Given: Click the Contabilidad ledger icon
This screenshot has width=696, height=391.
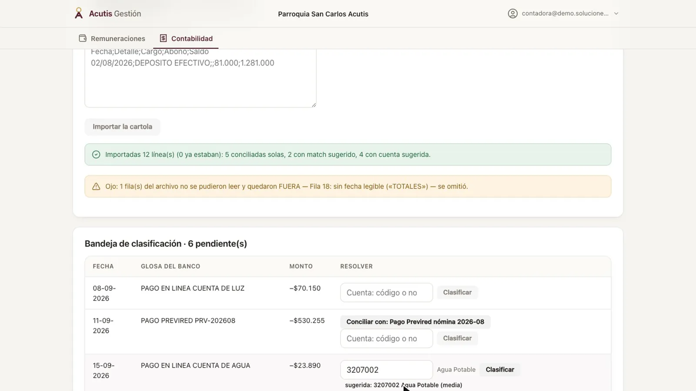Looking at the screenshot, I should (163, 38).
